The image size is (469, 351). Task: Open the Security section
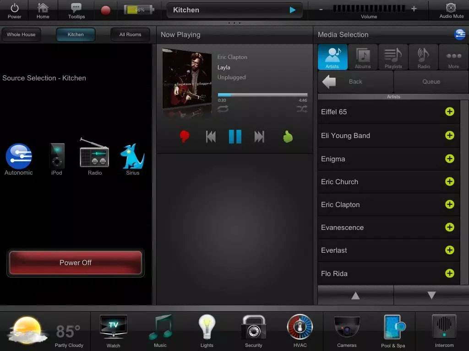pyautogui.click(x=254, y=331)
